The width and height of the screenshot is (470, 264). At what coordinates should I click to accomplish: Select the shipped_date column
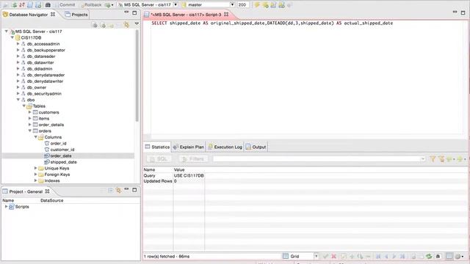(x=63, y=162)
